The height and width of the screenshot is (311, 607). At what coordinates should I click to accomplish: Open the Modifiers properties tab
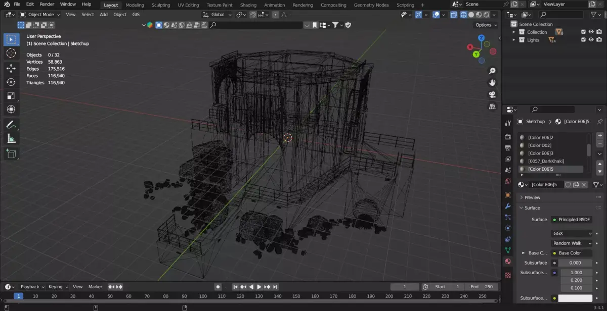click(x=508, y=206)
